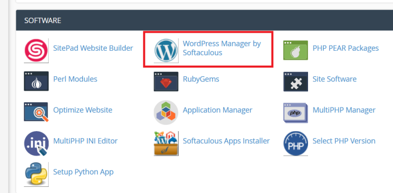This screenshot has height=193, width=393.
Task: Open the SitePad Website Builder icon
Action: pos(36,51)
